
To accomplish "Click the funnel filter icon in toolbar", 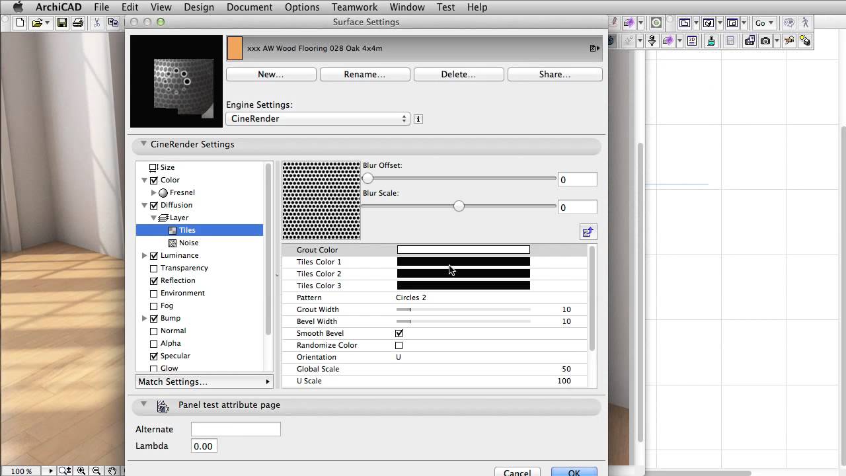I will point(652,41).
